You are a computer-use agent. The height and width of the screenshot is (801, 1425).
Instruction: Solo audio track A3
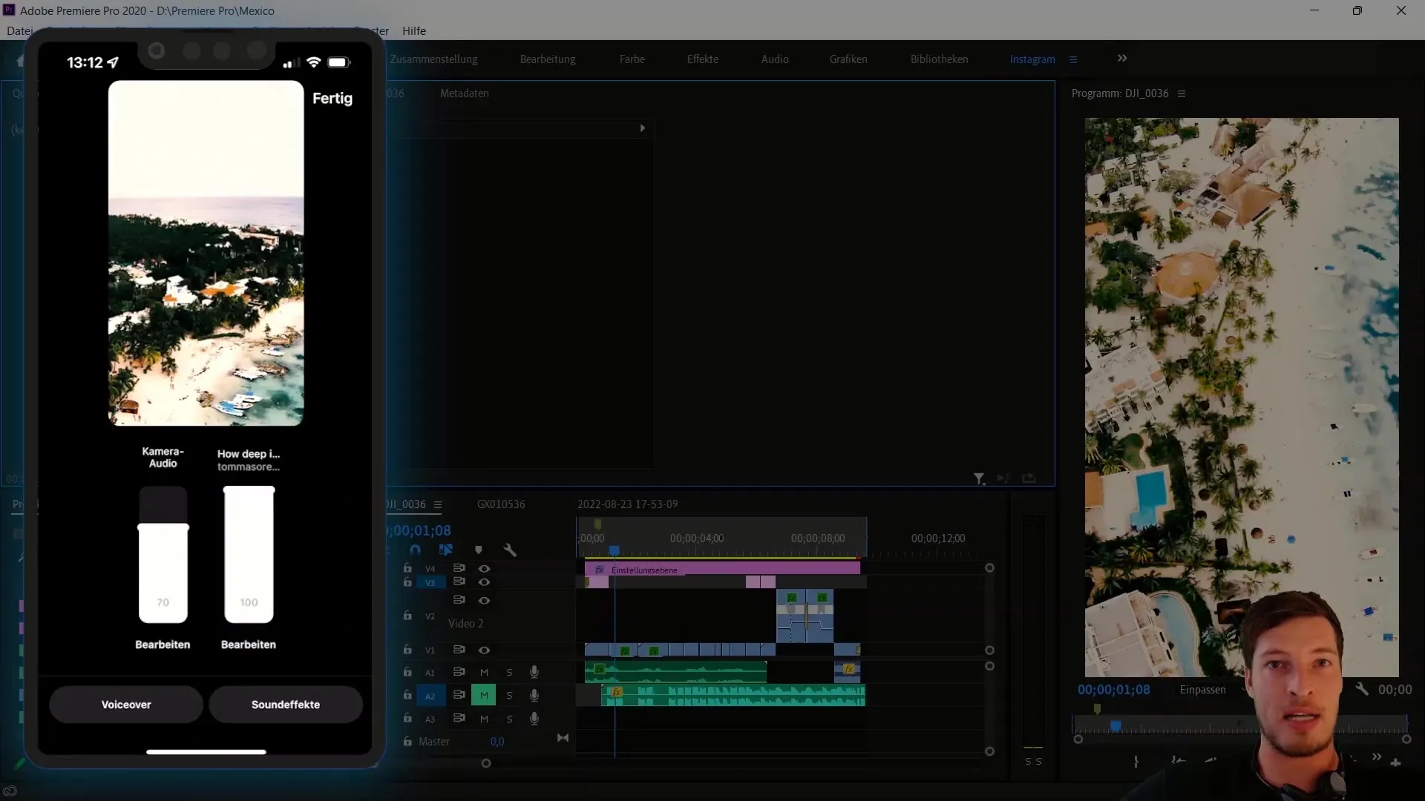pos(509,719)
